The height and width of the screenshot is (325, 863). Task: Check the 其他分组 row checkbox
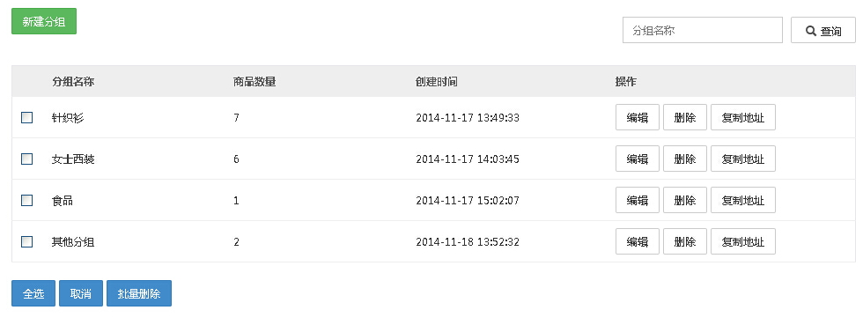coord(27,241)
